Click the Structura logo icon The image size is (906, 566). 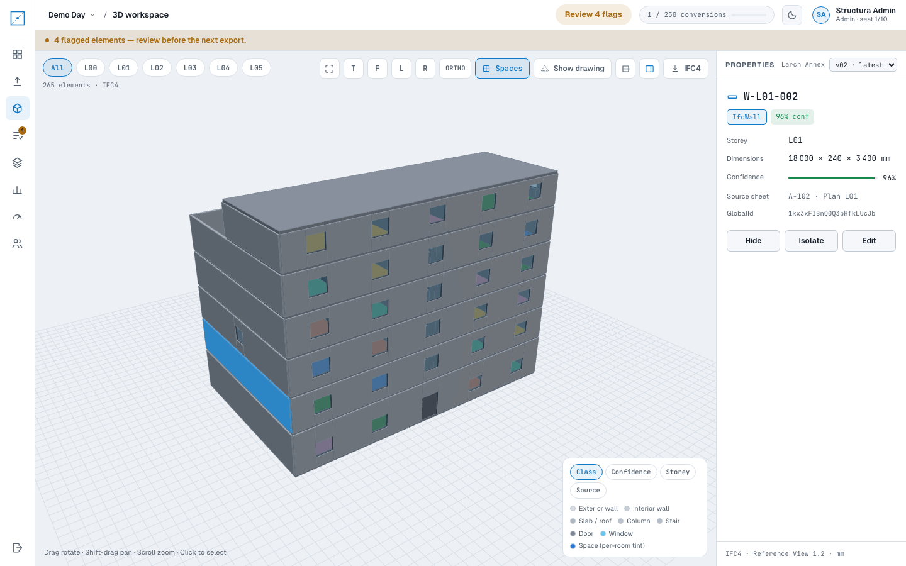[18, 18]
